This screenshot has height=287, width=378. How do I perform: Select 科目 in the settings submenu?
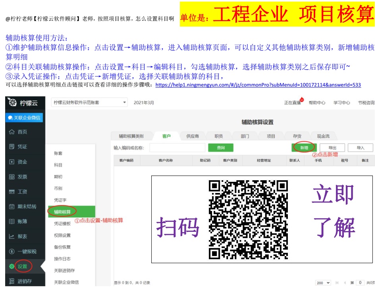(58, 165)
